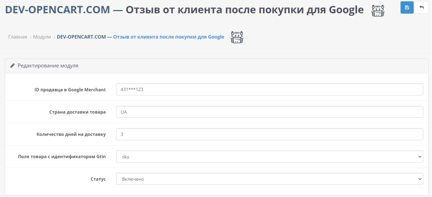Click the Редактирование модуля panel heading text

[48, 66]
